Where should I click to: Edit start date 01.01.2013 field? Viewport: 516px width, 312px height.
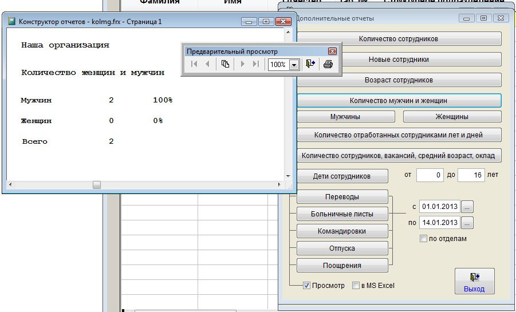[x=440, y=207]
